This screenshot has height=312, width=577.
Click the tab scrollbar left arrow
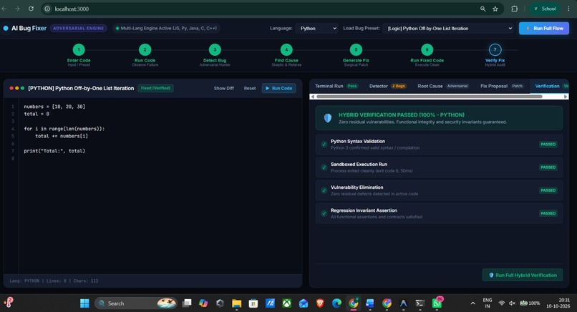tap(312, 97)
